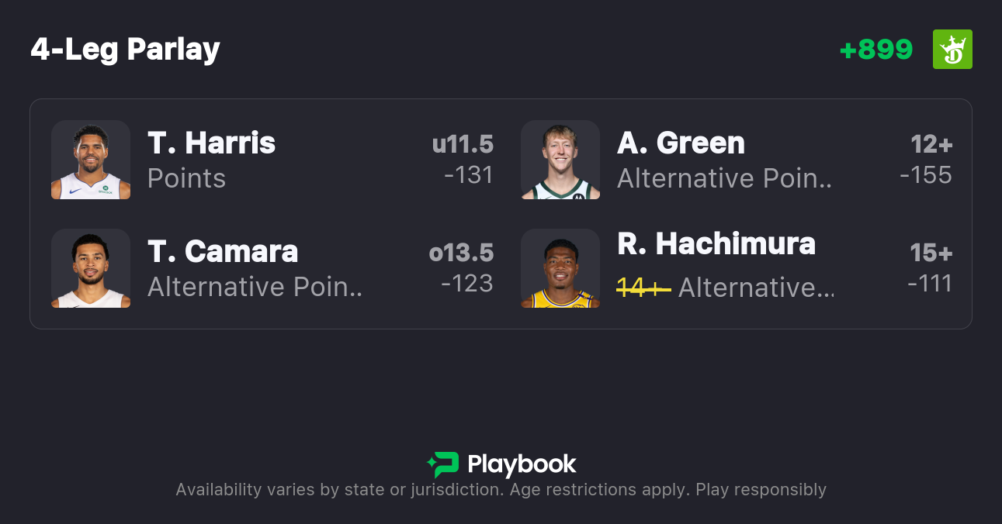This screenshot has height=524, width=1002.
Task: Select the u11.5 points line
Action: [463, 145]
